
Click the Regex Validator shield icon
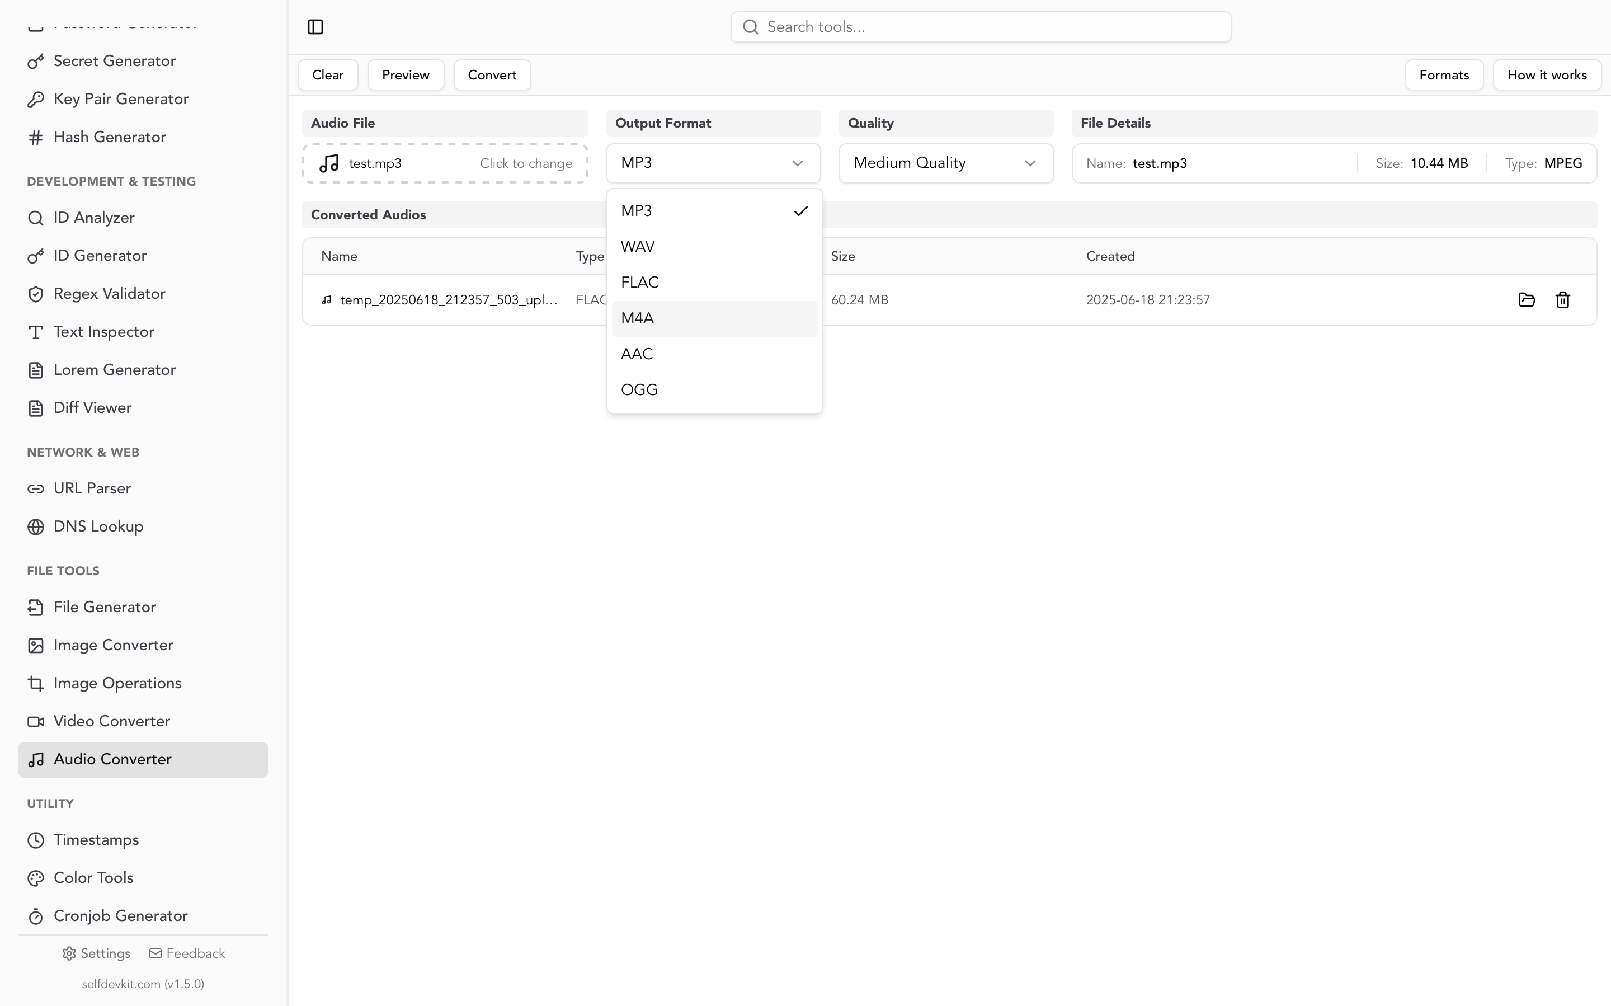[36, 294]
